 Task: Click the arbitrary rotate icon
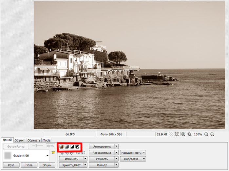click(62, 153)
